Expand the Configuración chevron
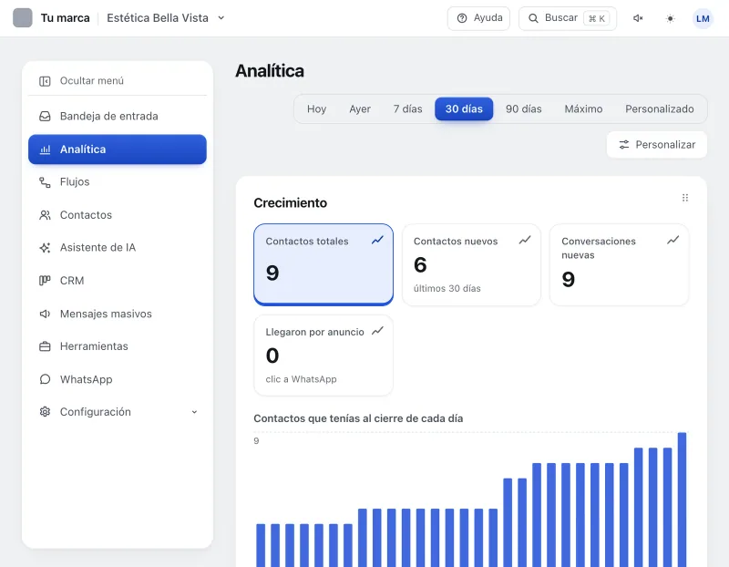The height and width of the screenshot is (567, 729). click(194, 412)
